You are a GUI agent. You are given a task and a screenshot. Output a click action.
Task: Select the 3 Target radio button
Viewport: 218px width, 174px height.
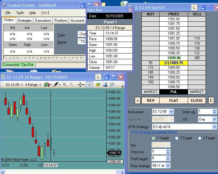tap(200, 138)
